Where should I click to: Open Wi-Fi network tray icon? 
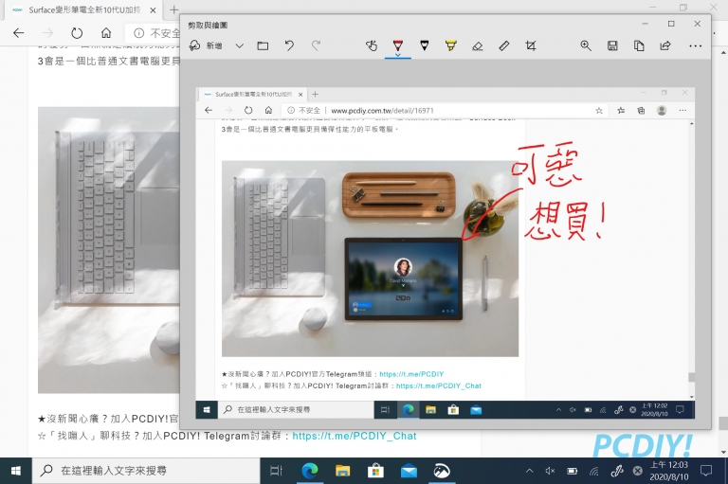point(593,471)
